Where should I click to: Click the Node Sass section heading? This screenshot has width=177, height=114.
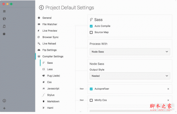[97, 64]
